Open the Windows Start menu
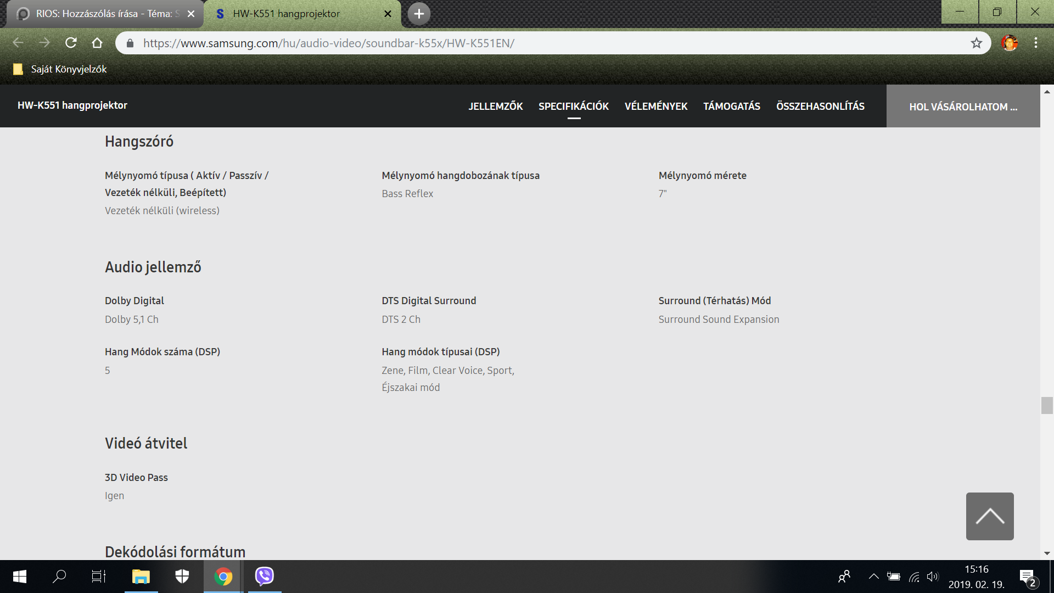 pyautogui.click(x=19, y=577)
